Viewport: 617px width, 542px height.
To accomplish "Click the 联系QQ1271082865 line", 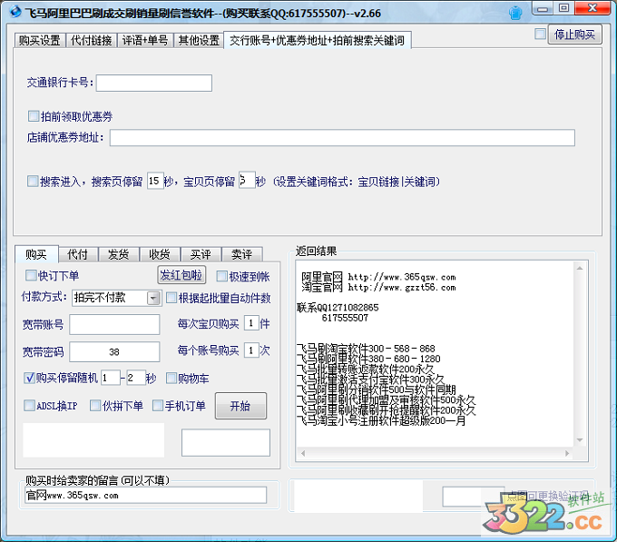I will (338, 308).
